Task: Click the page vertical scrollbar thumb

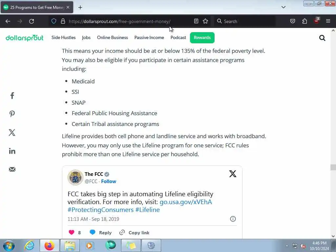Action: pyautogui.click(x=333, y=167)
